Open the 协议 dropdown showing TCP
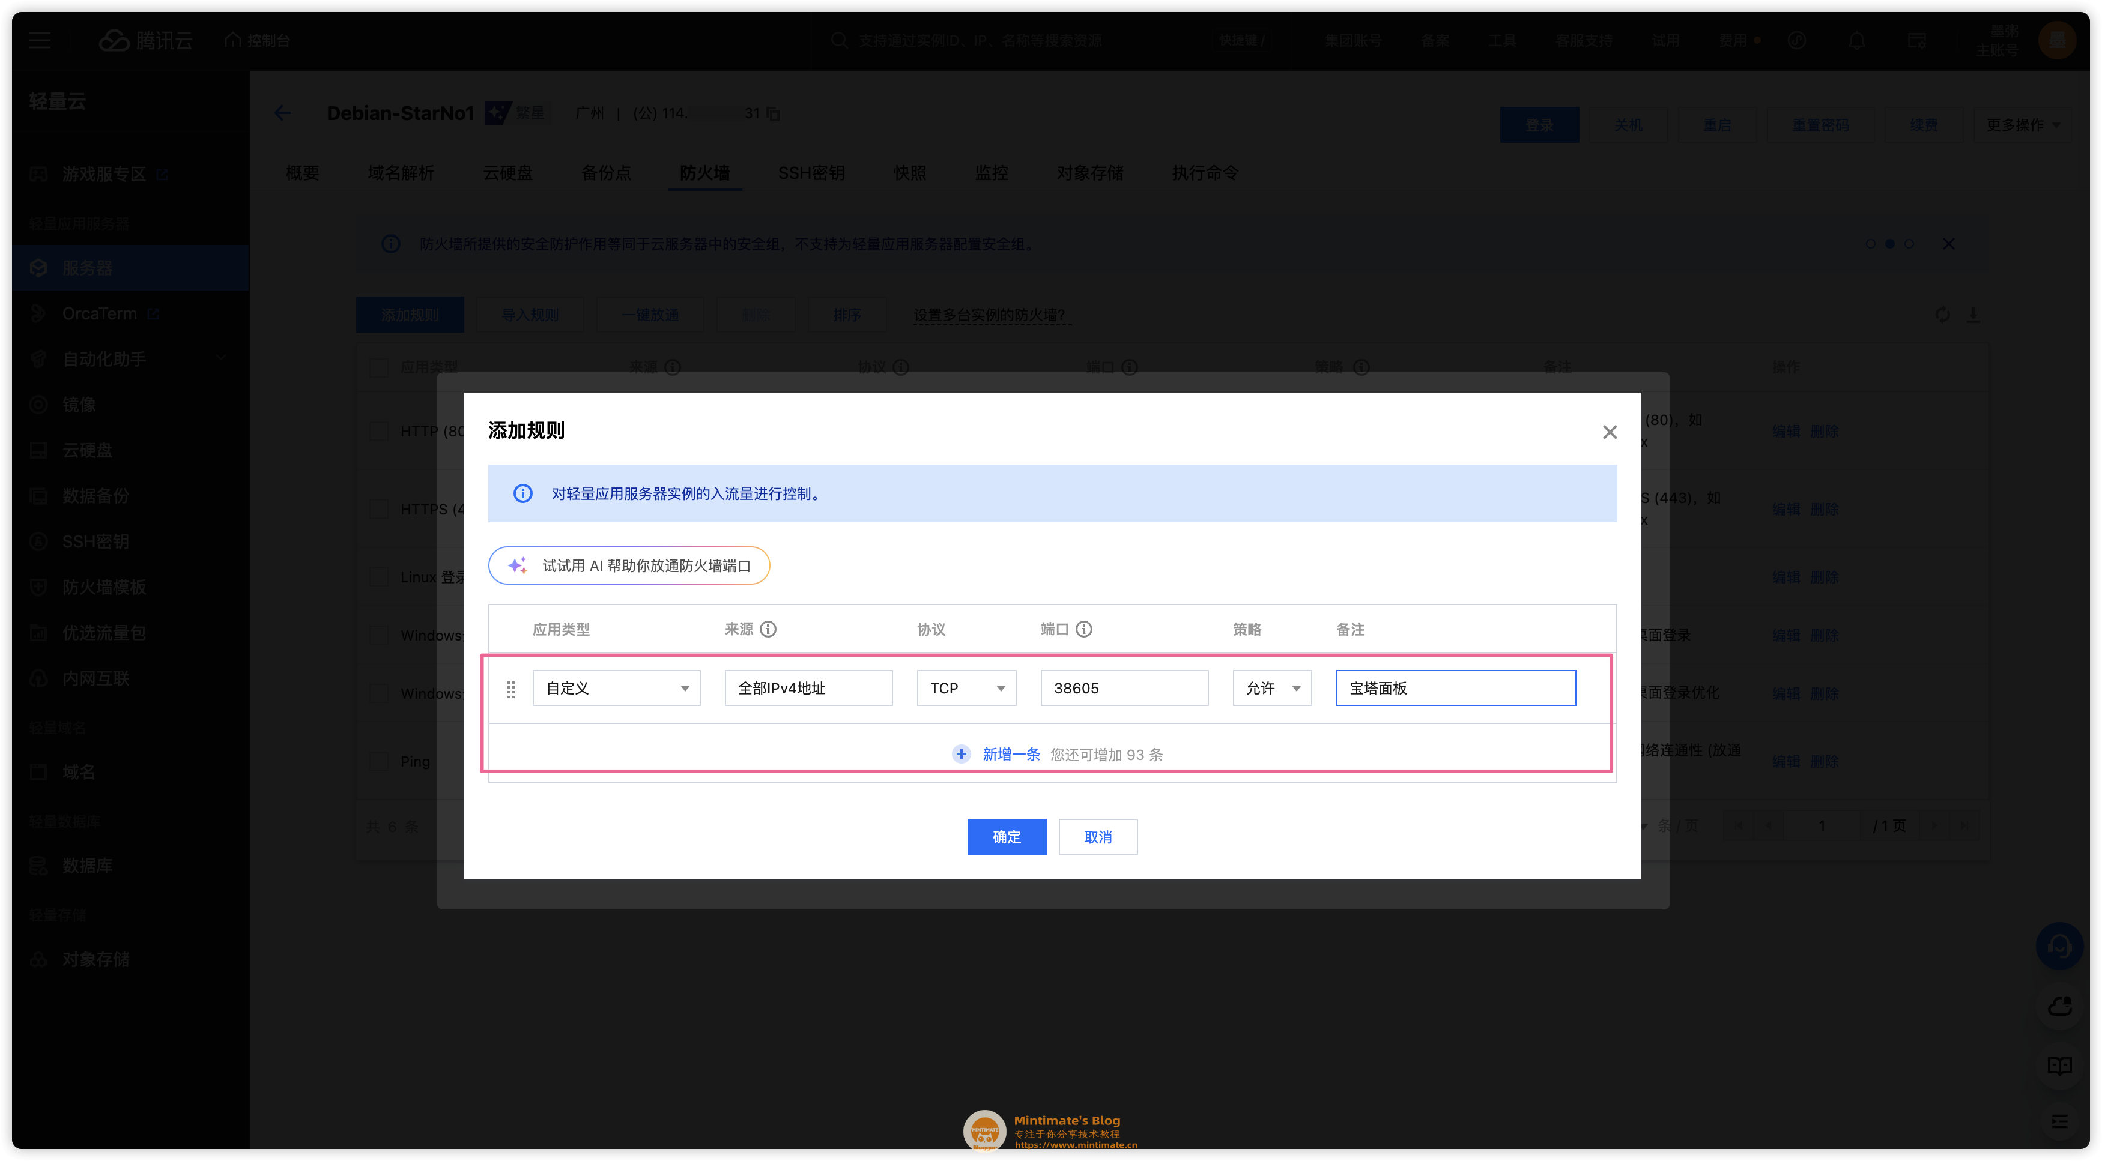2102x1161 pixels. tap(966, 688)
